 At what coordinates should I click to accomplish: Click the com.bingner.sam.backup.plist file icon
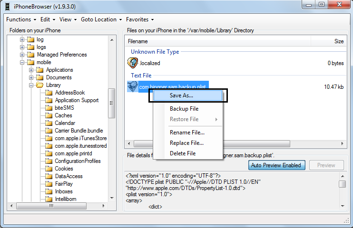(132, 87)
